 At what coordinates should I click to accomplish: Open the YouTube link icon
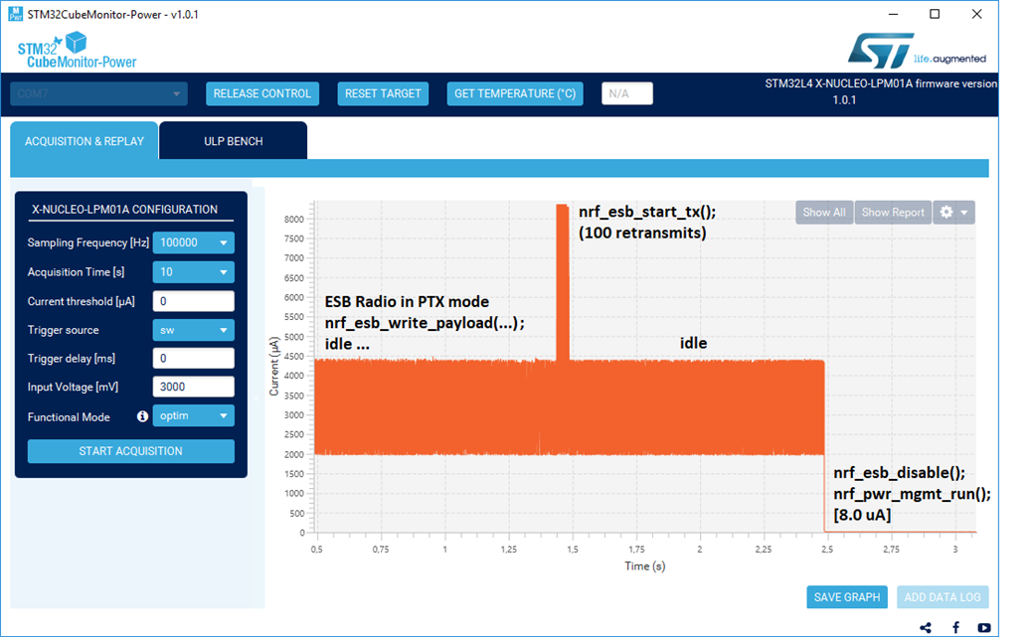[984, 628]
